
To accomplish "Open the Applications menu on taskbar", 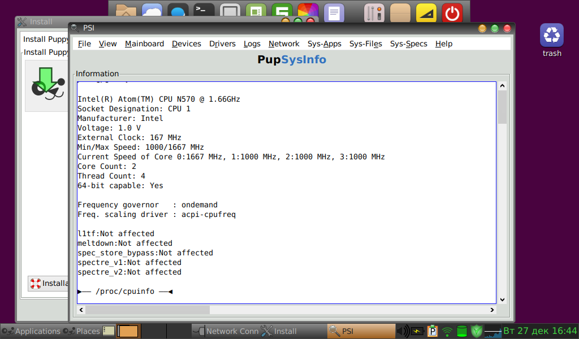I will click(x=31, y=331).
